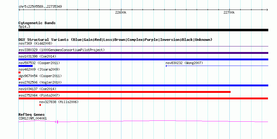This screenshot has height=139, width=277.
Task: Select the blue nsv1031398 gain bar
Action: tap(143, 59)
